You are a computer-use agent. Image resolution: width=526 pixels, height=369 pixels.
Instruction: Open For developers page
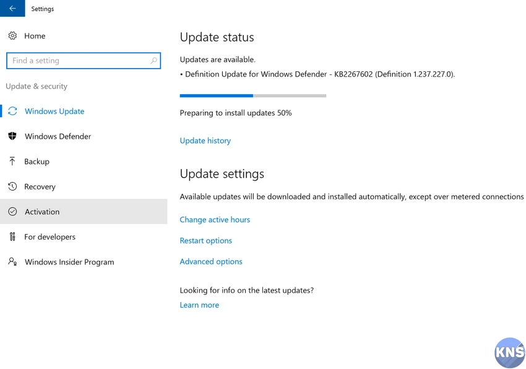[50, 237]
